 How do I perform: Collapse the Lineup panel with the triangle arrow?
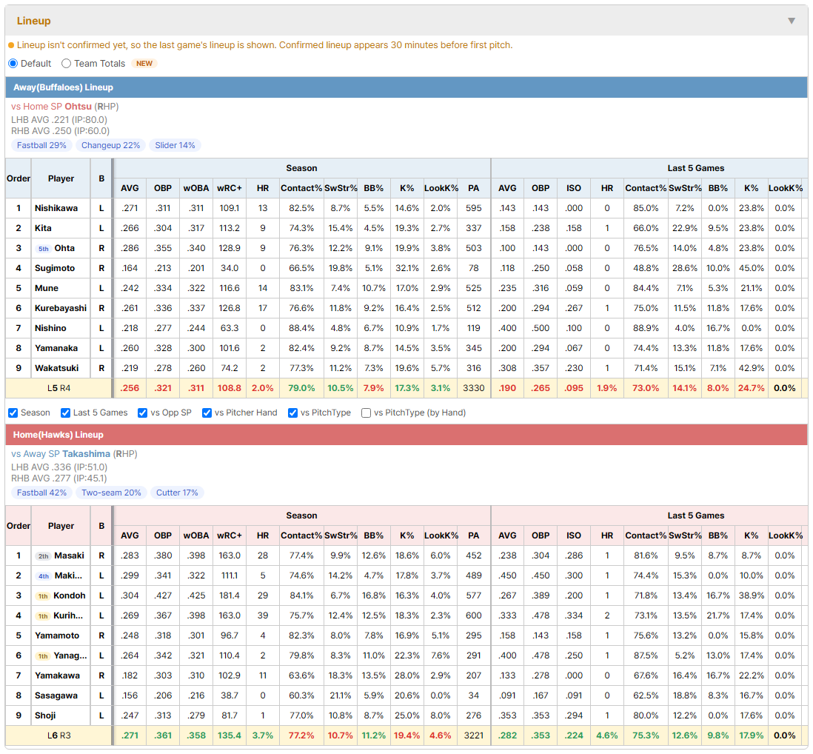pyautogui.click(x=792, y=21)
